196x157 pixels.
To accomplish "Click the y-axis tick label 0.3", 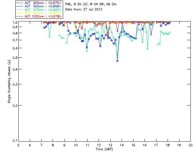I will coord(15,84).
